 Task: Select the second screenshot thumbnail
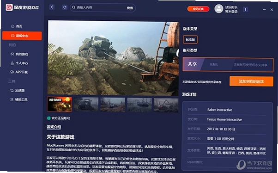pos(86,105)
